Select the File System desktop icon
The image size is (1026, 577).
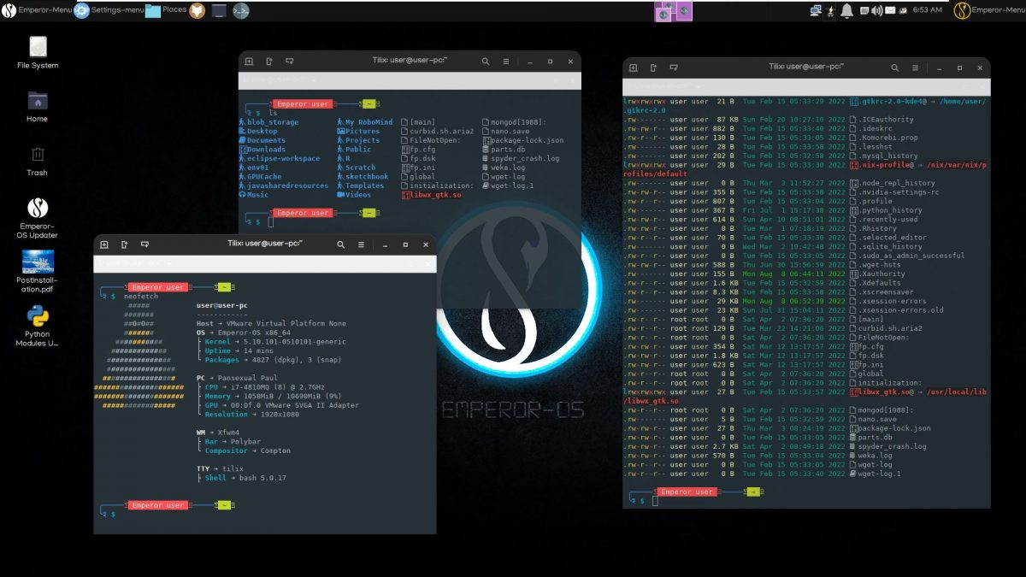(38, 52)
